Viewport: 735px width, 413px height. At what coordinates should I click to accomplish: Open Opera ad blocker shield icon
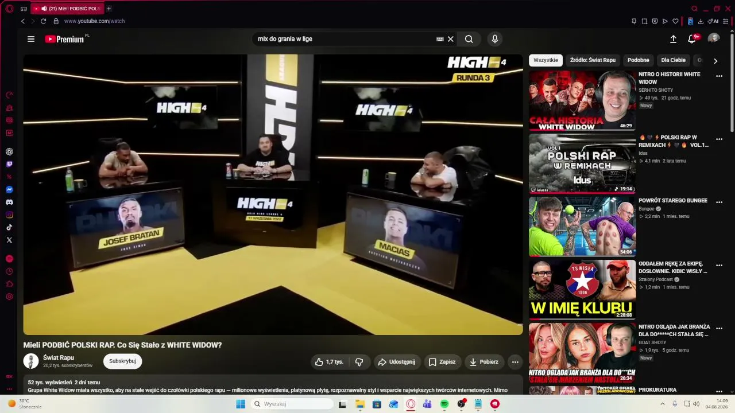click(655, 21)
